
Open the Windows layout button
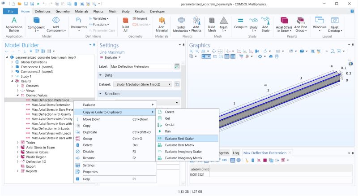(x=320, y=24)
